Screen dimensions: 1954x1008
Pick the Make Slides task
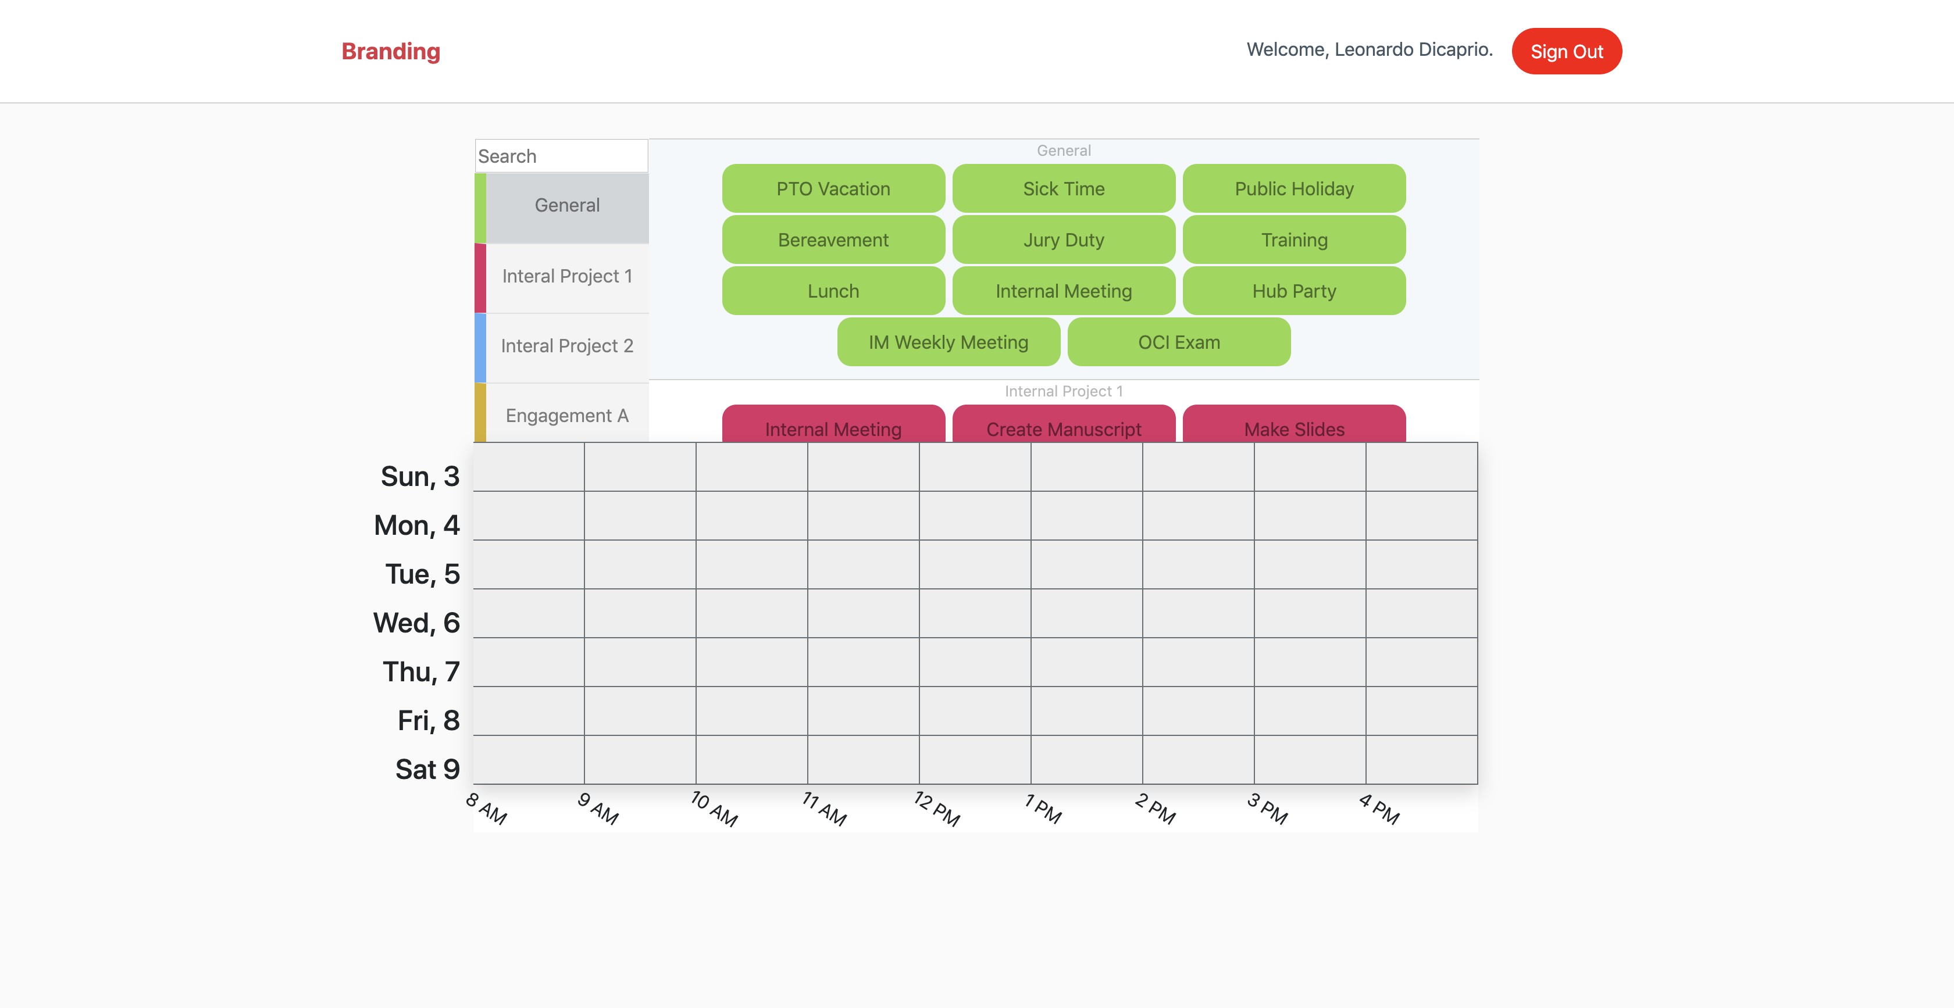(1293, 426)
